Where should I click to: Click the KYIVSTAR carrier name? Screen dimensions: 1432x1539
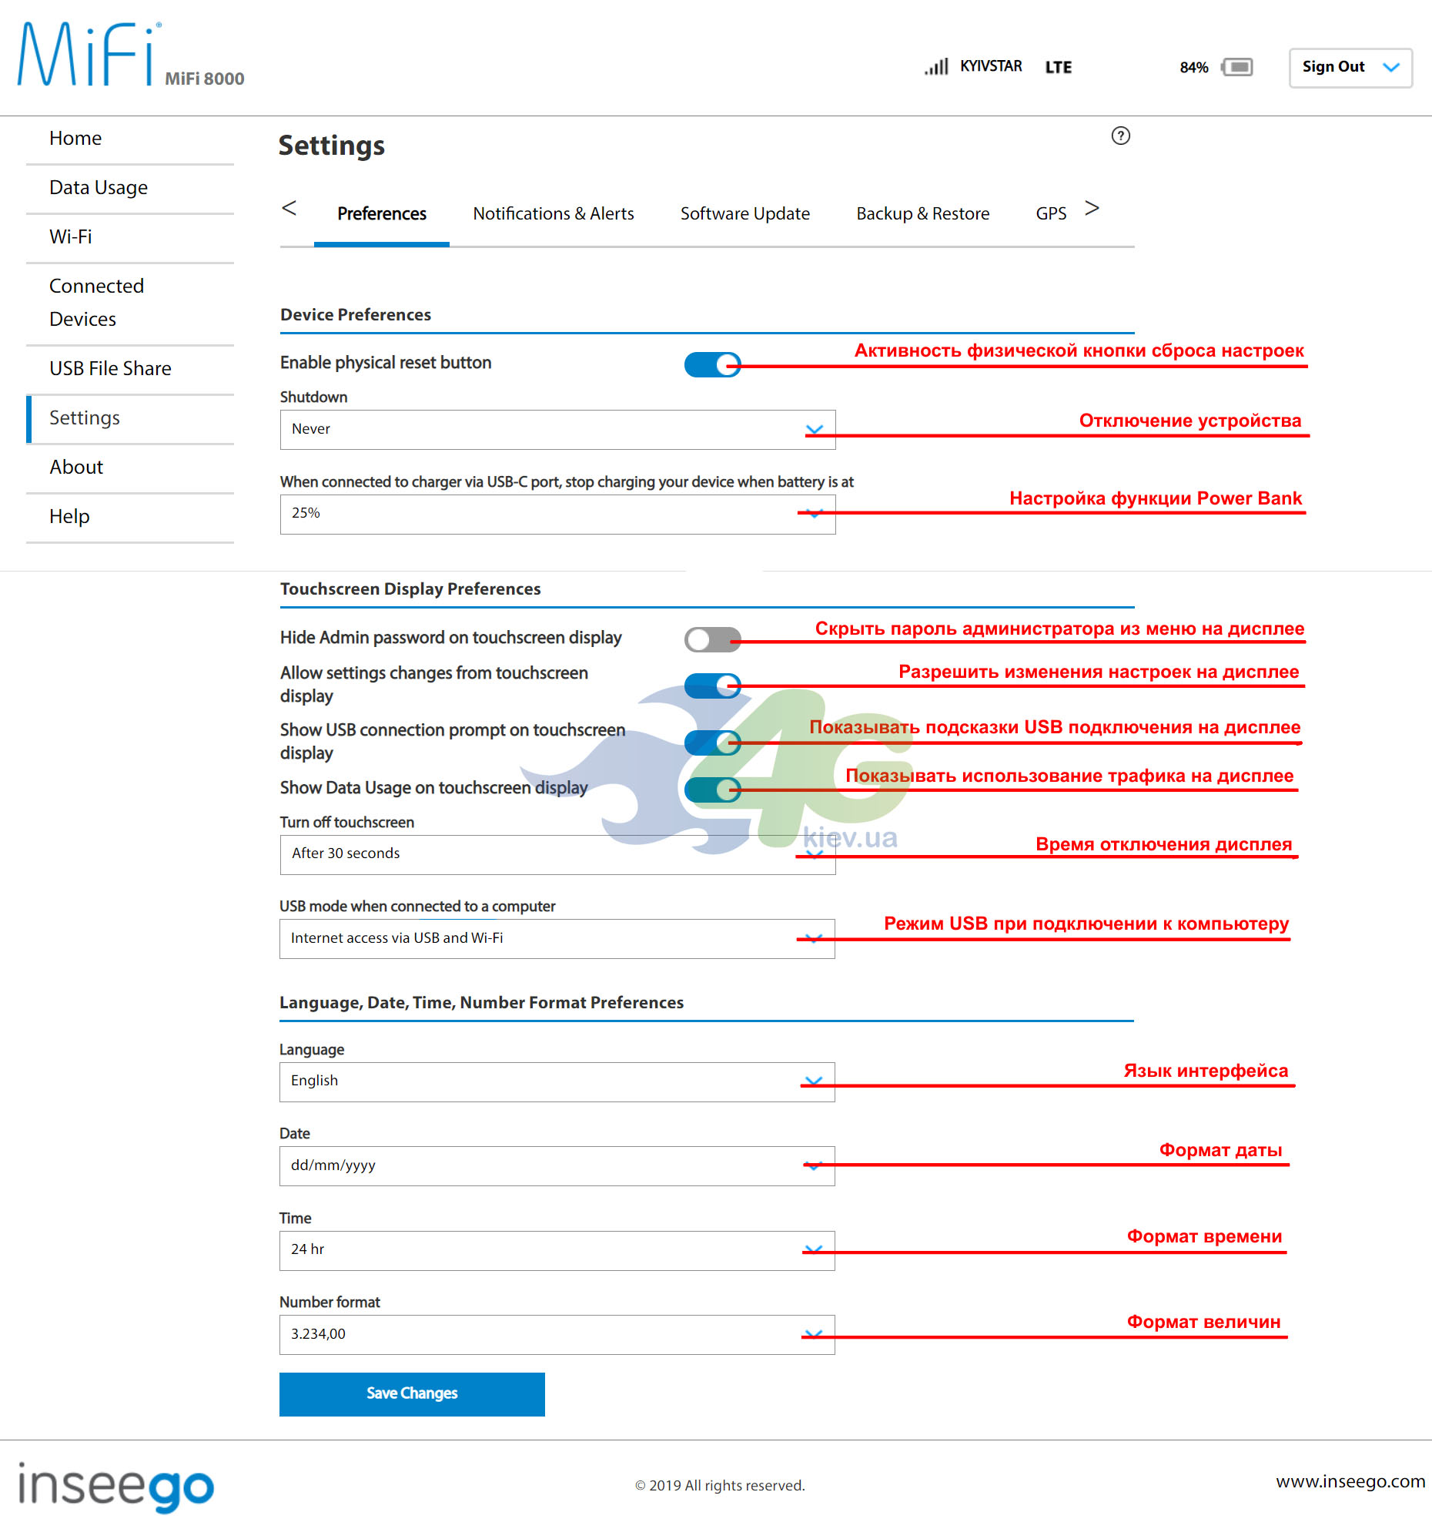click(991, 66)
